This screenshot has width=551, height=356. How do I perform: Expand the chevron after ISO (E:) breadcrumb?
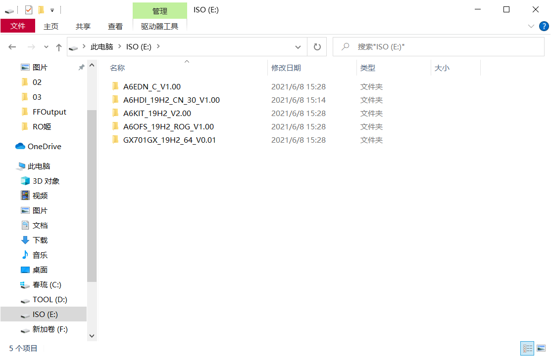(x=158, y=46)
